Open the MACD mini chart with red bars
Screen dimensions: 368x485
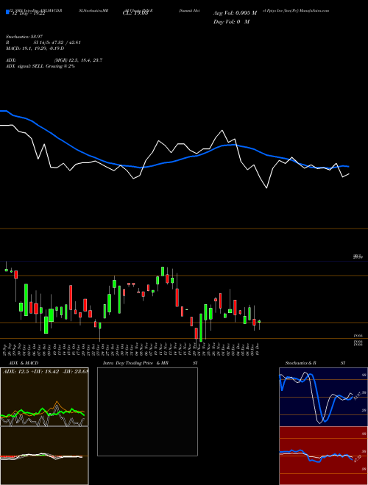pos(44,456)
